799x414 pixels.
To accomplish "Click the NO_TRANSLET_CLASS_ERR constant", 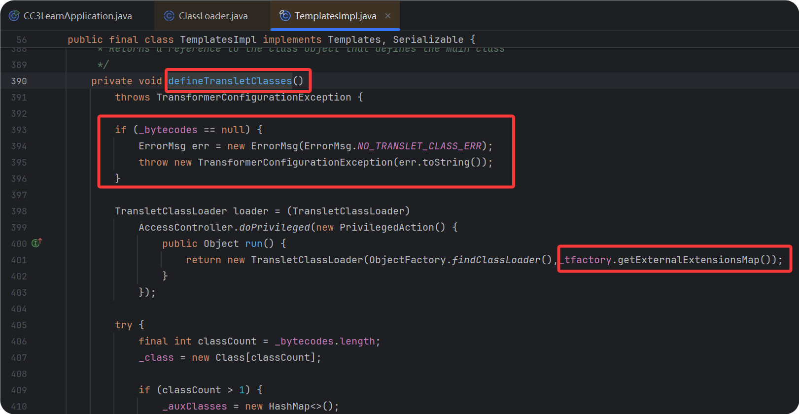I will click(x=419, y=146).
